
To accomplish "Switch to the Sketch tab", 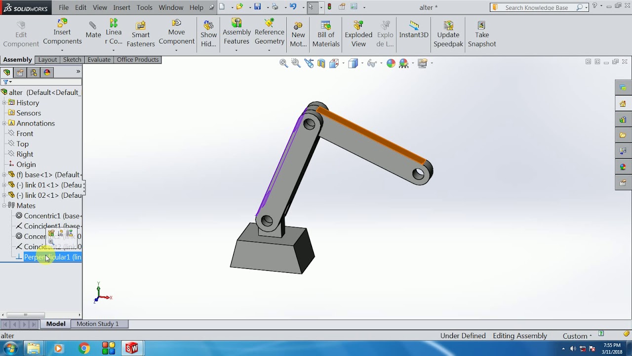I will (x=72, y=59).
